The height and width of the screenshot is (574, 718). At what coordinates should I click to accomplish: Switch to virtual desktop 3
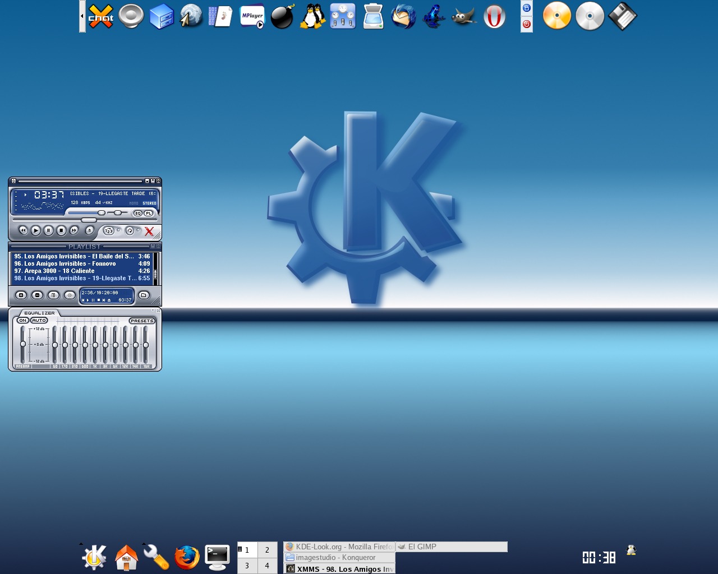tap(247, 566)
